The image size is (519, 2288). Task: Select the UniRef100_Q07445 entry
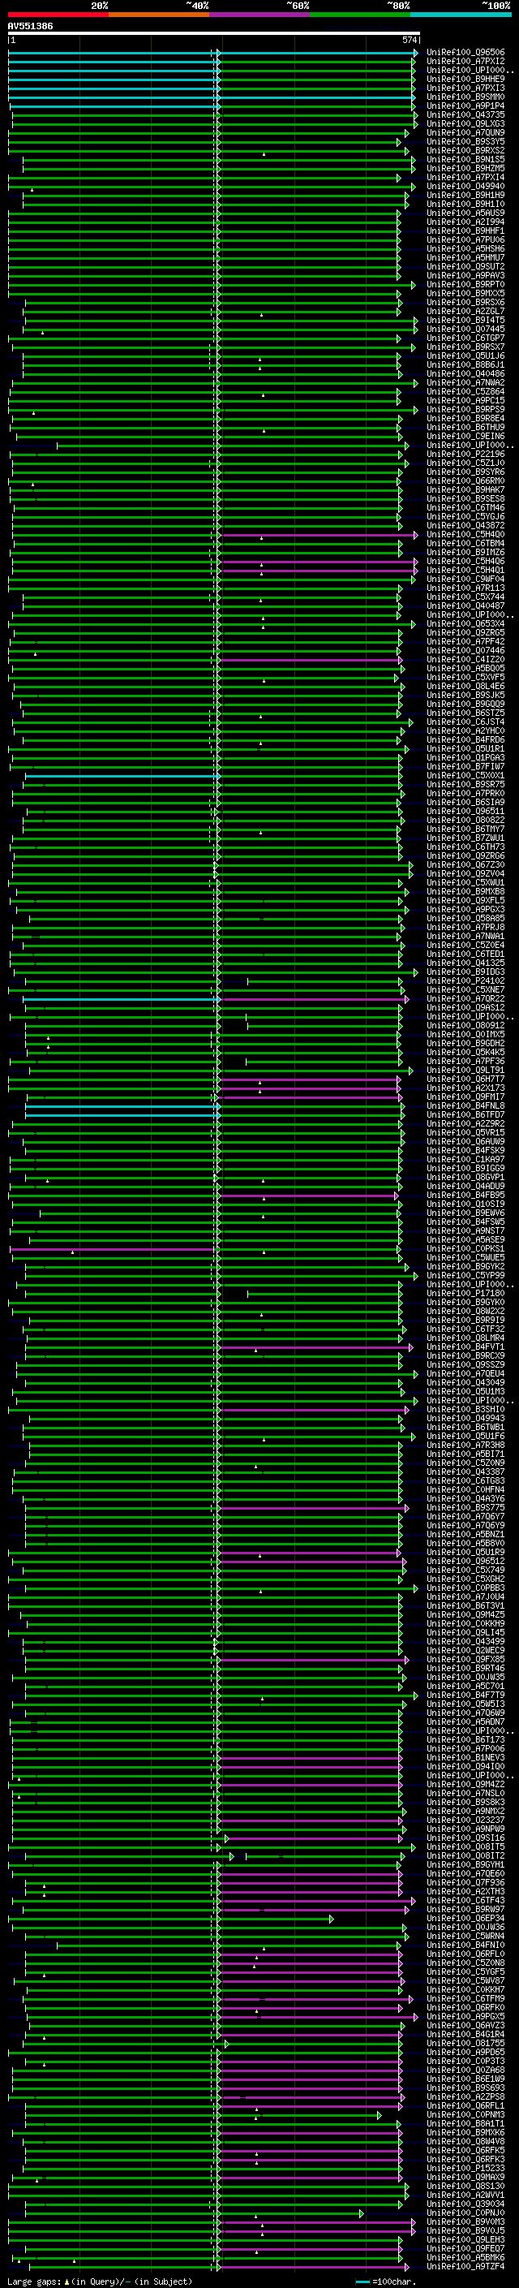(465, 329)
